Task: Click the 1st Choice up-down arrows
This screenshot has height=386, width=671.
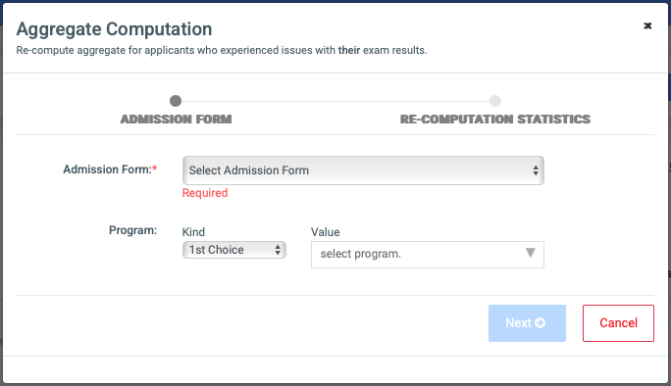Action: 278,250
